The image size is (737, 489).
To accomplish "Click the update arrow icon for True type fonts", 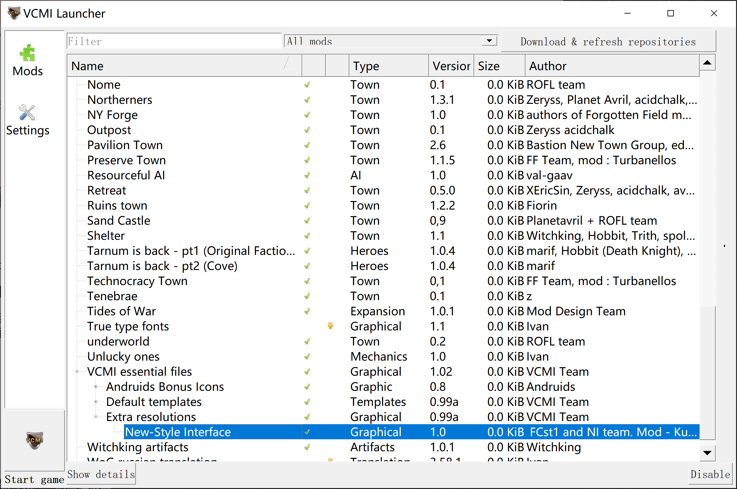I will (x=330, y=326).
